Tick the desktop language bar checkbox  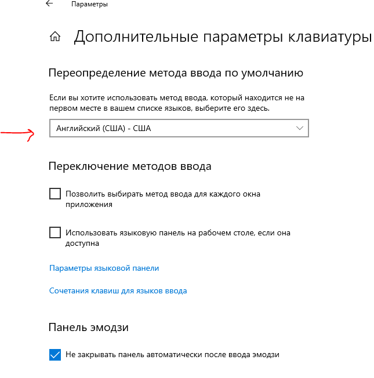point(55,232)
